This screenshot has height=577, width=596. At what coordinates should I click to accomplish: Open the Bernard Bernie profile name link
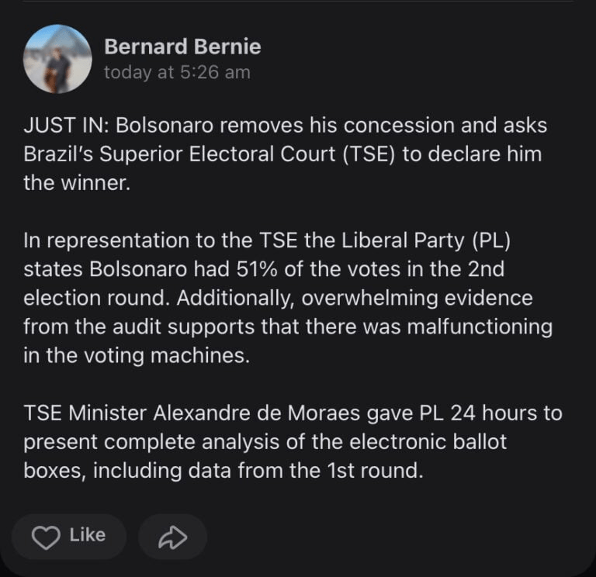pos(182,47)
